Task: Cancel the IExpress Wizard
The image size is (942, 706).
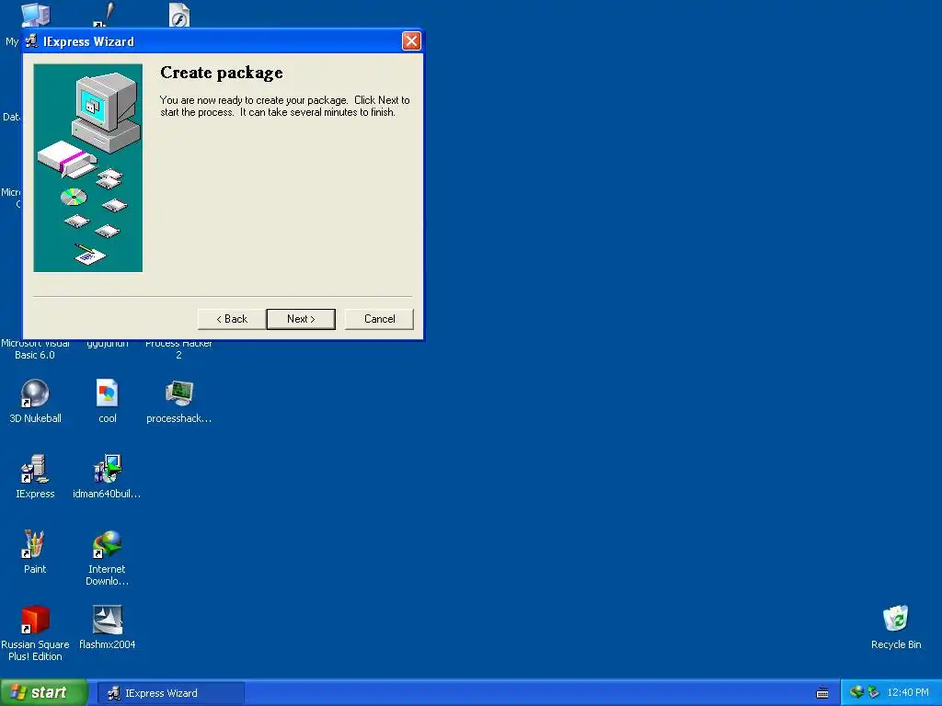Action: coord(379,319)
